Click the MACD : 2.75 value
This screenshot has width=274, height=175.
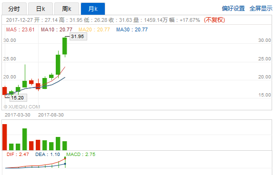pyautogui.click(x=81, y=155)
